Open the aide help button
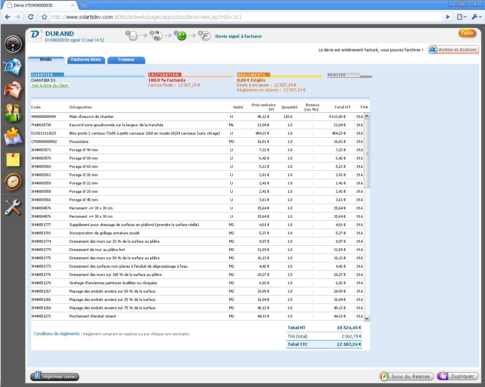485x387 pixels. [467, 33]
